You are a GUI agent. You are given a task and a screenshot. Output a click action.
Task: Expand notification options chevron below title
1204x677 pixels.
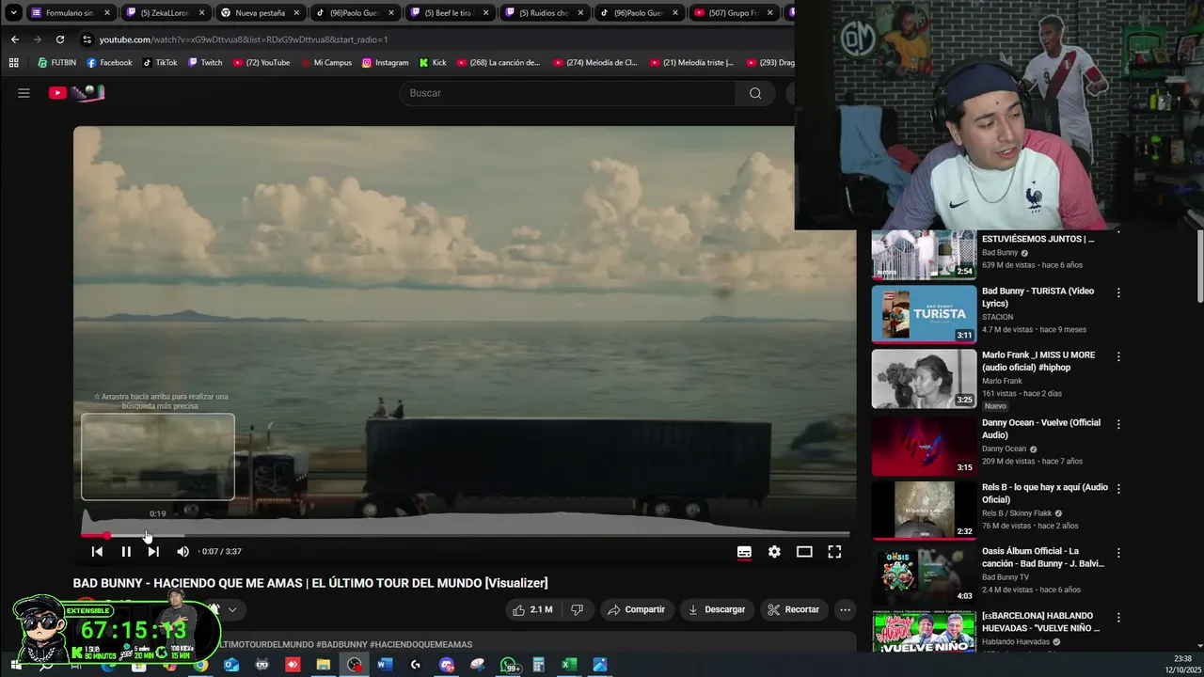pos(231,609)
